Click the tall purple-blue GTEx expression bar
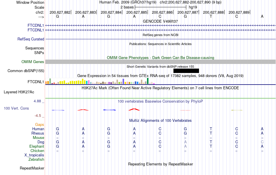 [x=123, y=81]
